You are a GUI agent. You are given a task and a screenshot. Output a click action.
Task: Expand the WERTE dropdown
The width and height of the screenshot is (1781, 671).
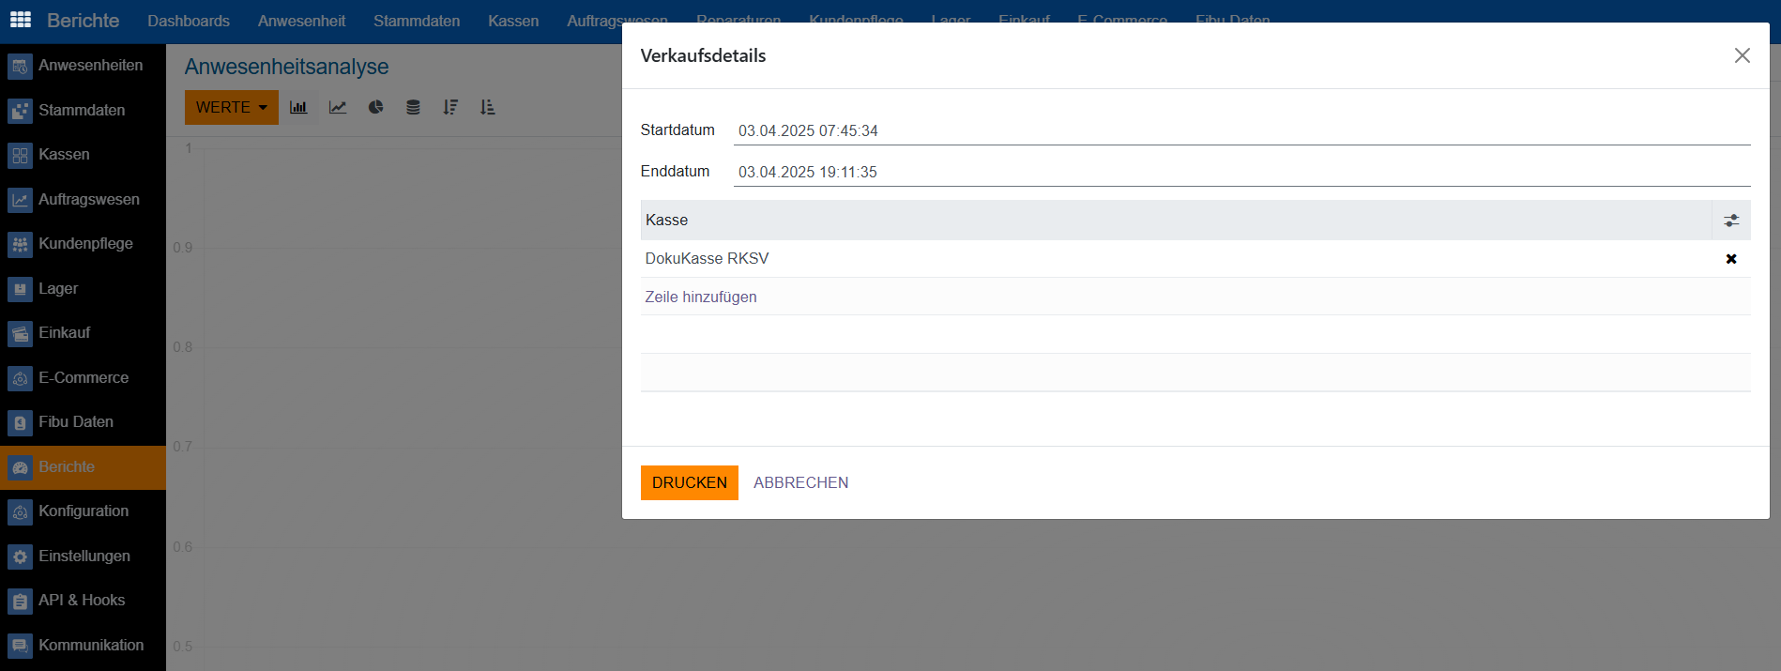coord(231,107)
